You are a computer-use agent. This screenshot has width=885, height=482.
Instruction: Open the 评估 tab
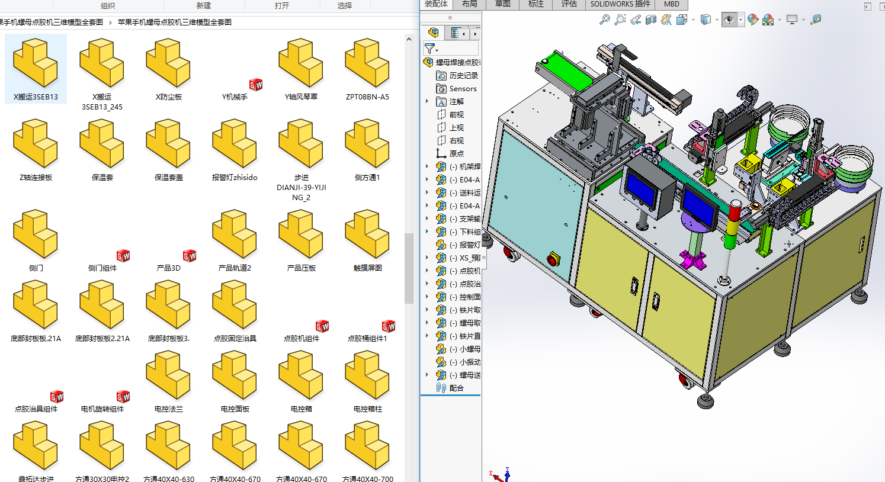(569, 4)
